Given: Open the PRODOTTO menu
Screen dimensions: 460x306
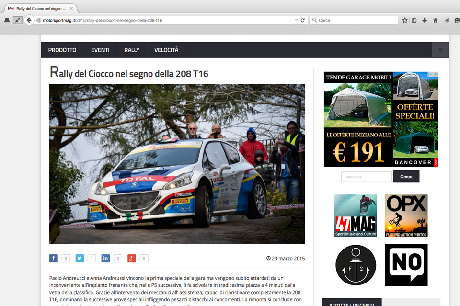Looking at the screenshot, I should (62, 50).
